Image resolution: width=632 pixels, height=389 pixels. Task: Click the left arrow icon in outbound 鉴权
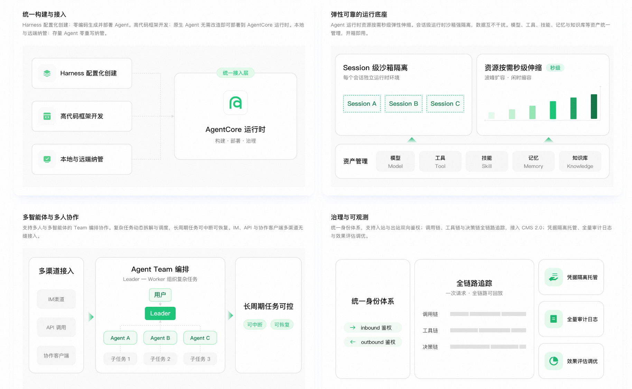353,342
